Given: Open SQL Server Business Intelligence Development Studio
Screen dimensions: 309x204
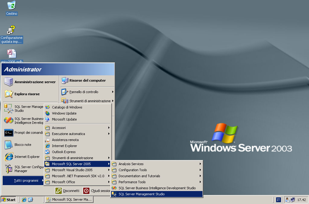Looking at the screenshot, I should pos(156,188).
